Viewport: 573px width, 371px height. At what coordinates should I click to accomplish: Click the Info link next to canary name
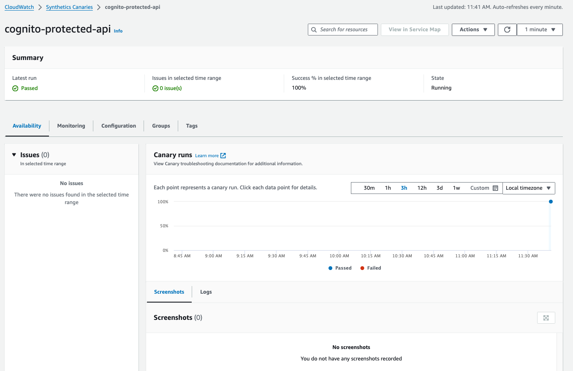pos(118,30)
